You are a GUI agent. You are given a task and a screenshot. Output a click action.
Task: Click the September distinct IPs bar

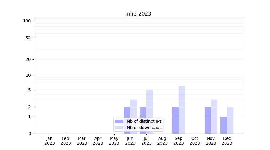pyautogui.click(x=175, y=120)
